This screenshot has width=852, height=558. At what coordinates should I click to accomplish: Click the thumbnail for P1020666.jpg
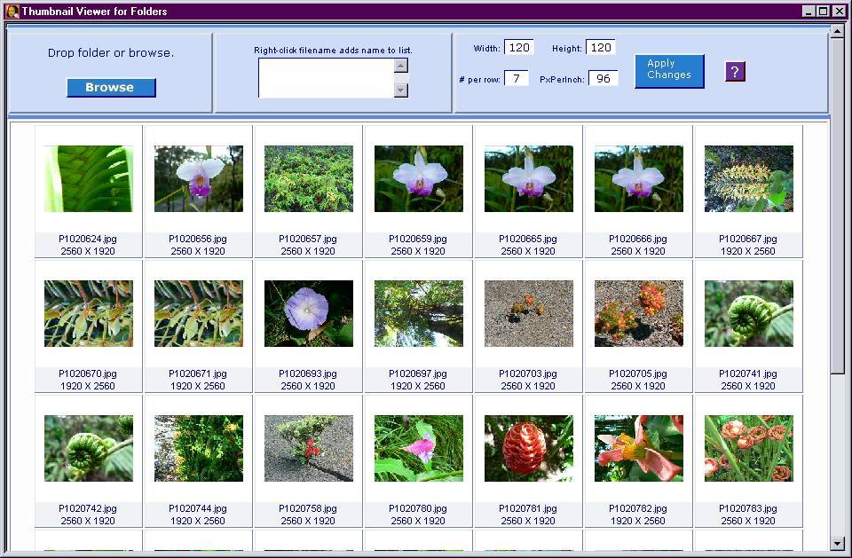coord(639,179)
